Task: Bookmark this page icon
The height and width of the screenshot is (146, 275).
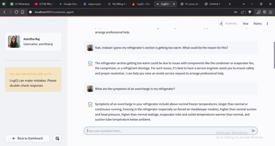Action: tap(23, 12)
